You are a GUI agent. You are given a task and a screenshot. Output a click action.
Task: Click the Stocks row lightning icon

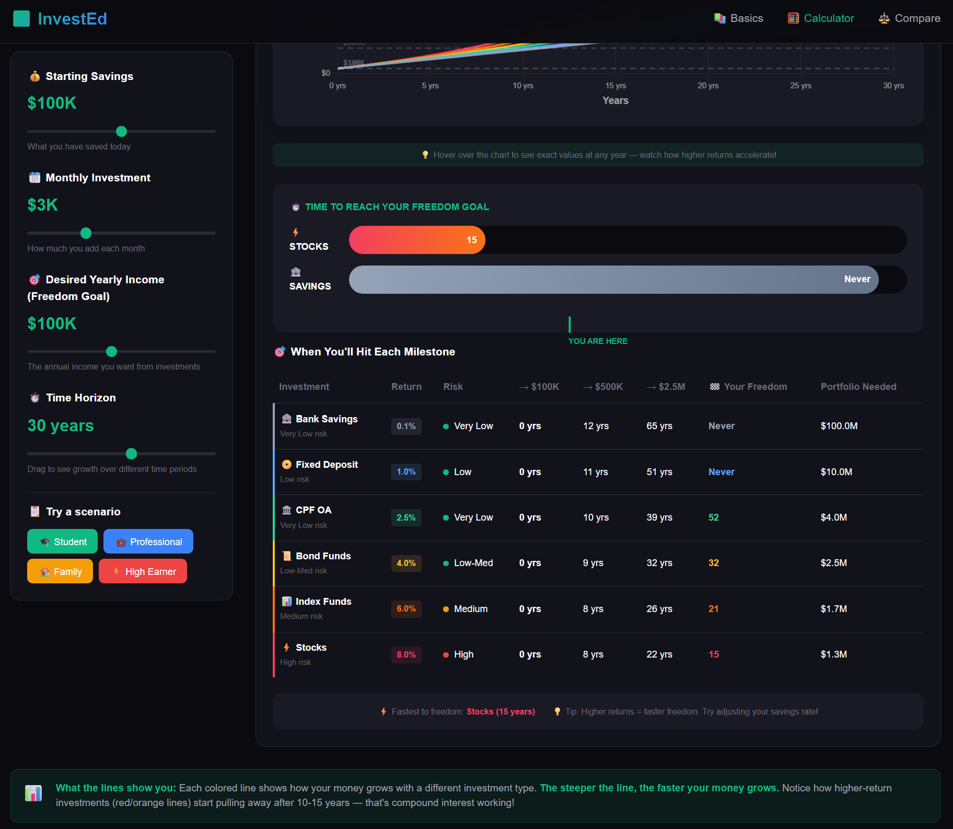click(287, 648)
